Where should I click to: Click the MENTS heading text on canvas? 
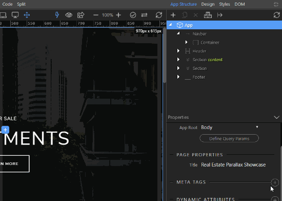pyautogui.click(x=36, y=138)
